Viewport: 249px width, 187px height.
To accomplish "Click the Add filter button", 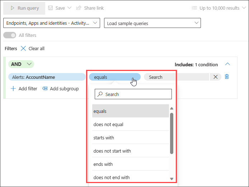I will click(24, 88).
